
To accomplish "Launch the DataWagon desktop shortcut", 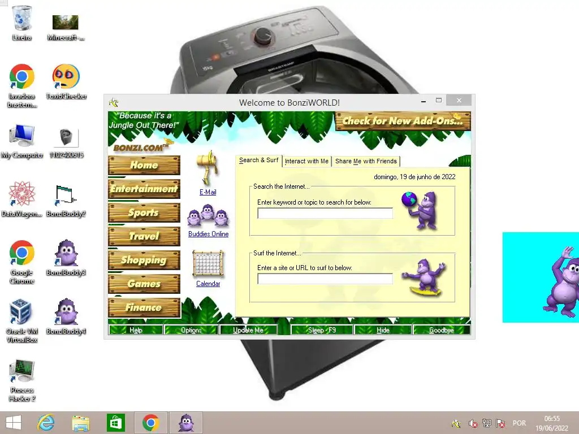I will click(x=22, y=194).
